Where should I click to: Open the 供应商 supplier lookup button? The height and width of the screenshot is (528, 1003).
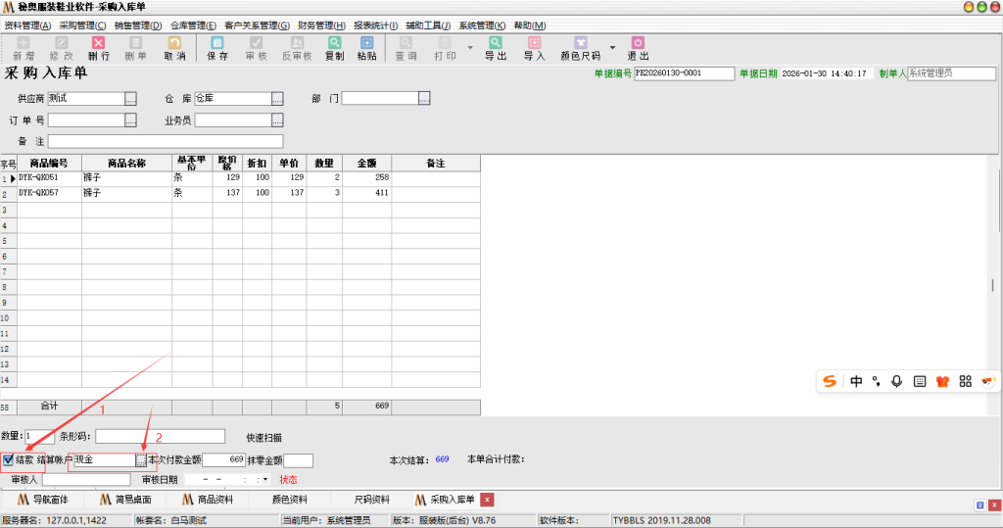[x=130, y=98]
